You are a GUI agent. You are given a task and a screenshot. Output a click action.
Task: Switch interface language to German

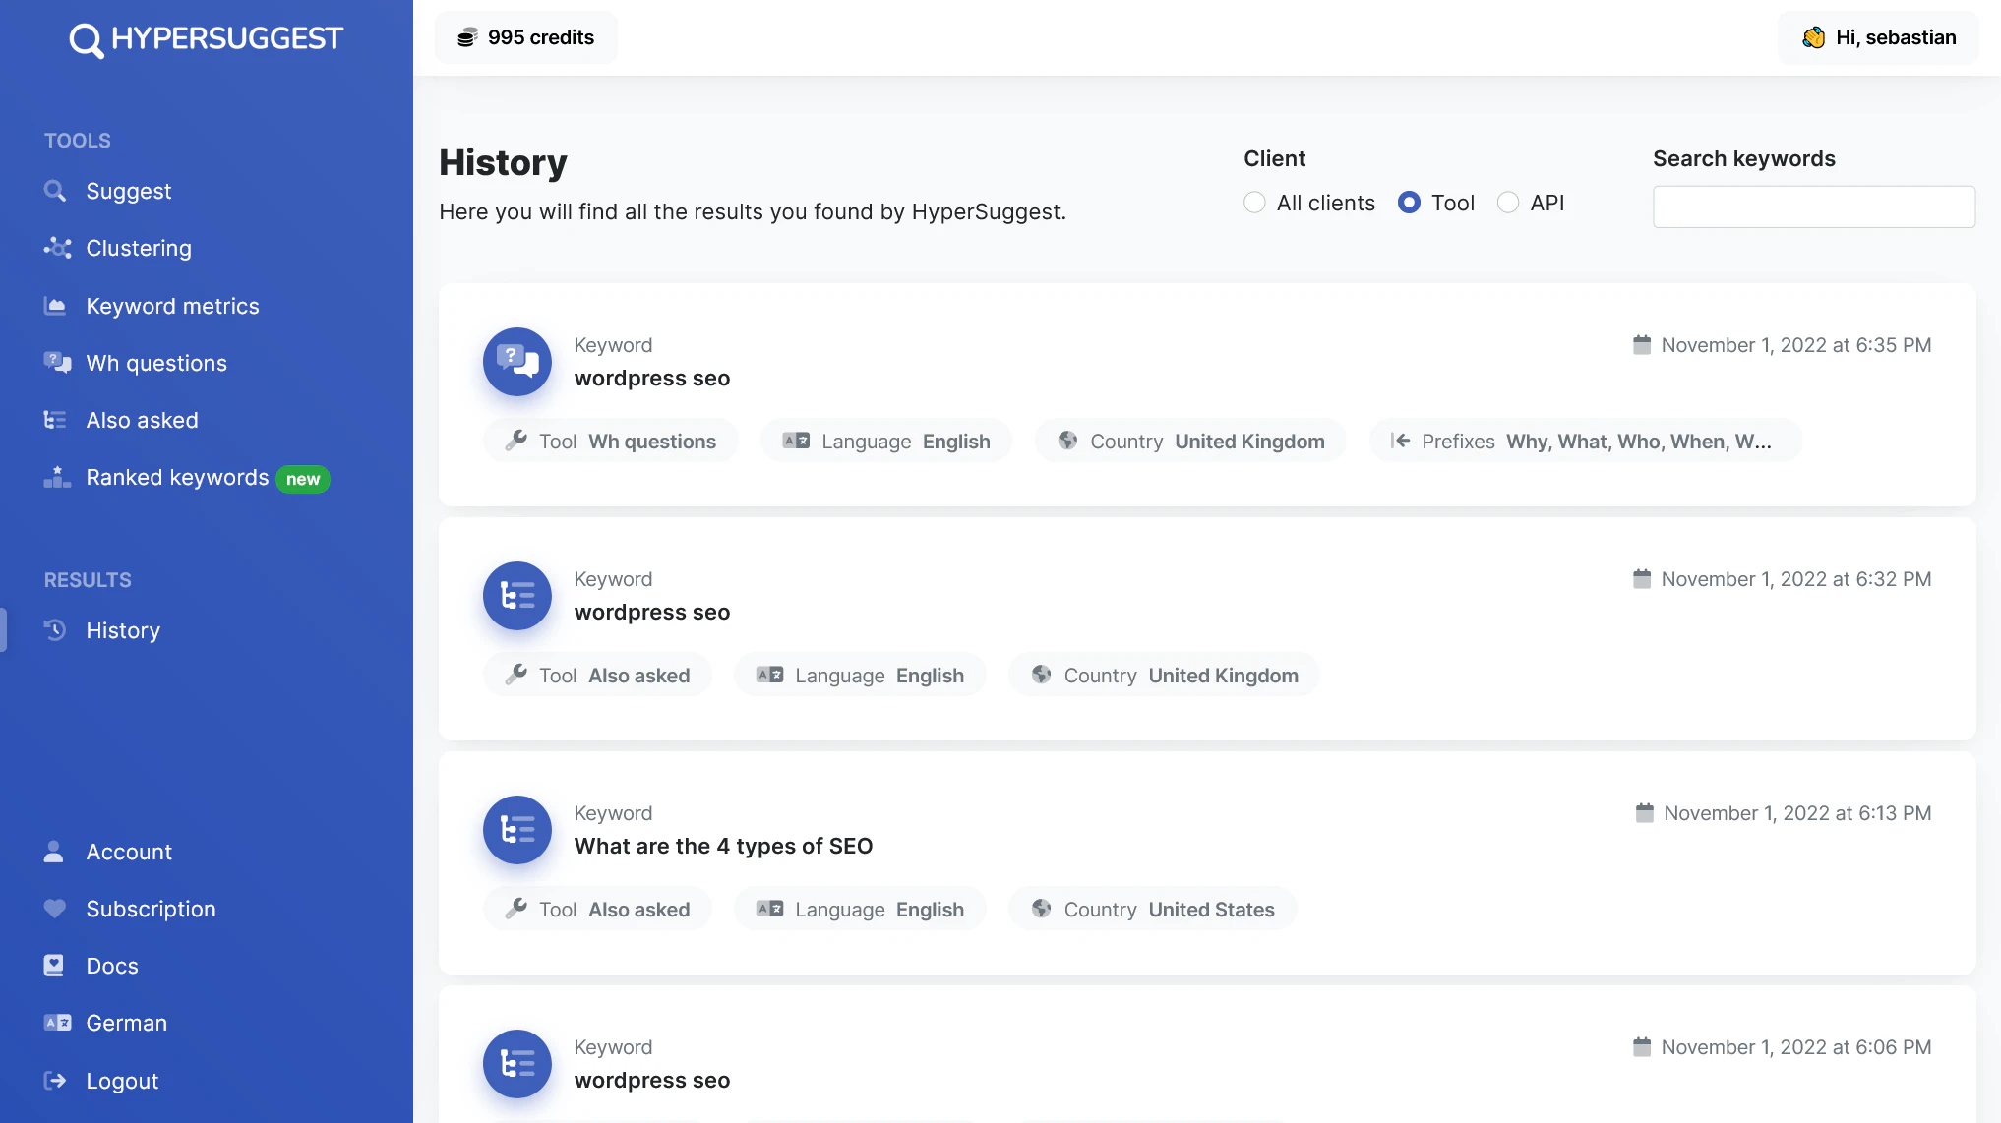(125, 1023)
